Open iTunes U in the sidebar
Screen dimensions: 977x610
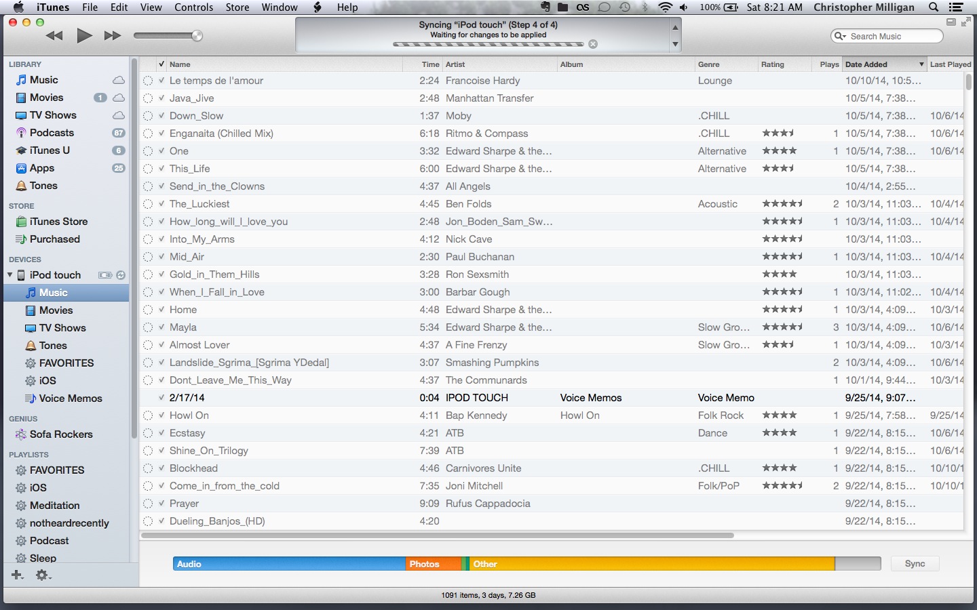[x=50, y=150]
